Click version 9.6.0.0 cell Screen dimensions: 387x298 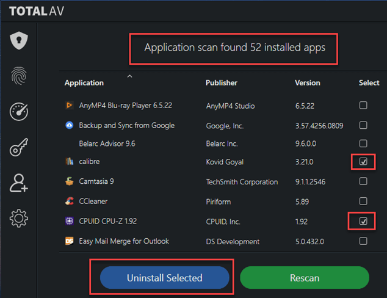point(306,144)
